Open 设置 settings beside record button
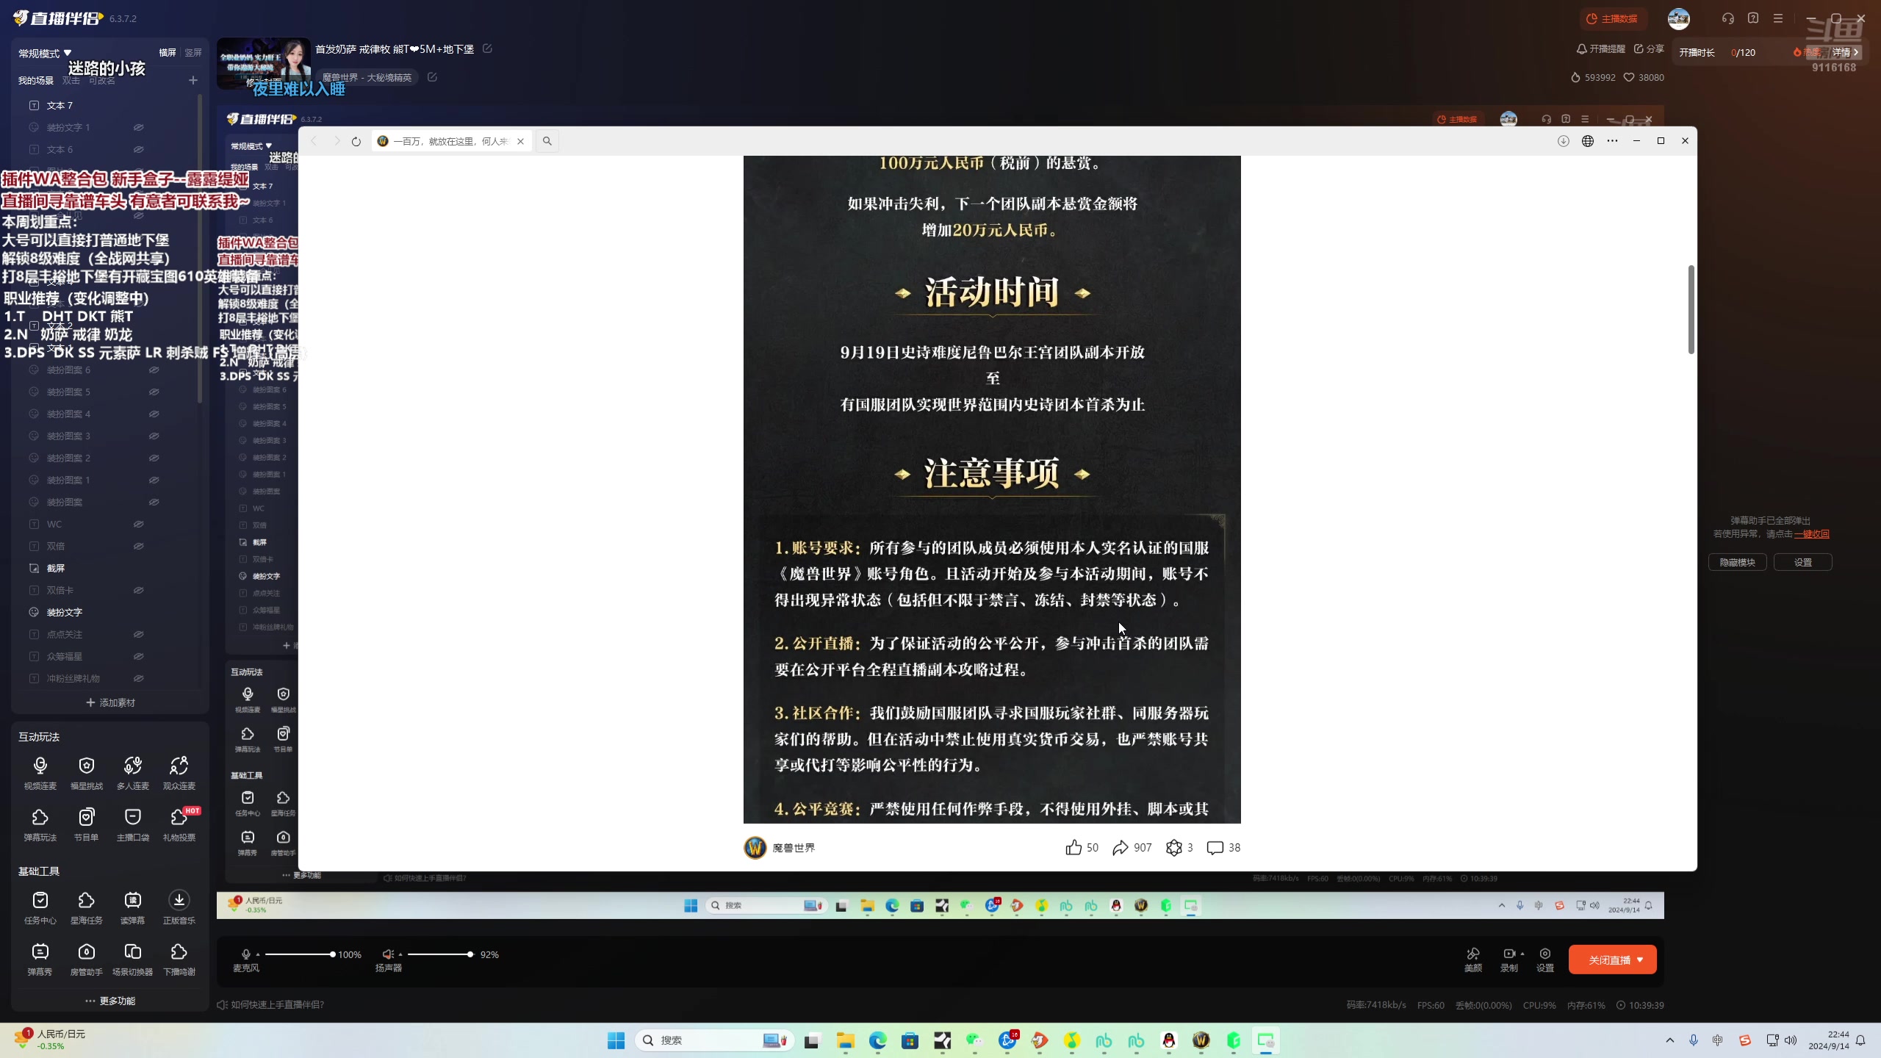This screenshot has height=1058, width=1881. (1545, 959)
